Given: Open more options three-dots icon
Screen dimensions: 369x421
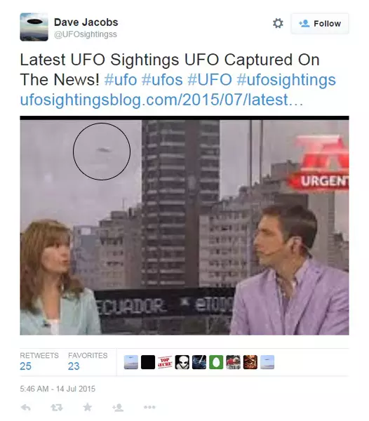Looking at the screenshot, I should click(x=149, y=407).
